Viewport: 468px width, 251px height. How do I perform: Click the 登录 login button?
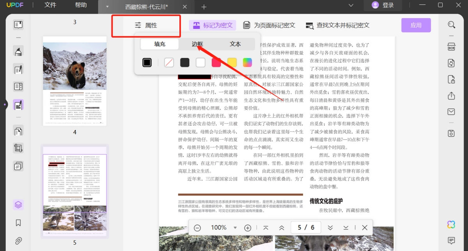(383, 5)
